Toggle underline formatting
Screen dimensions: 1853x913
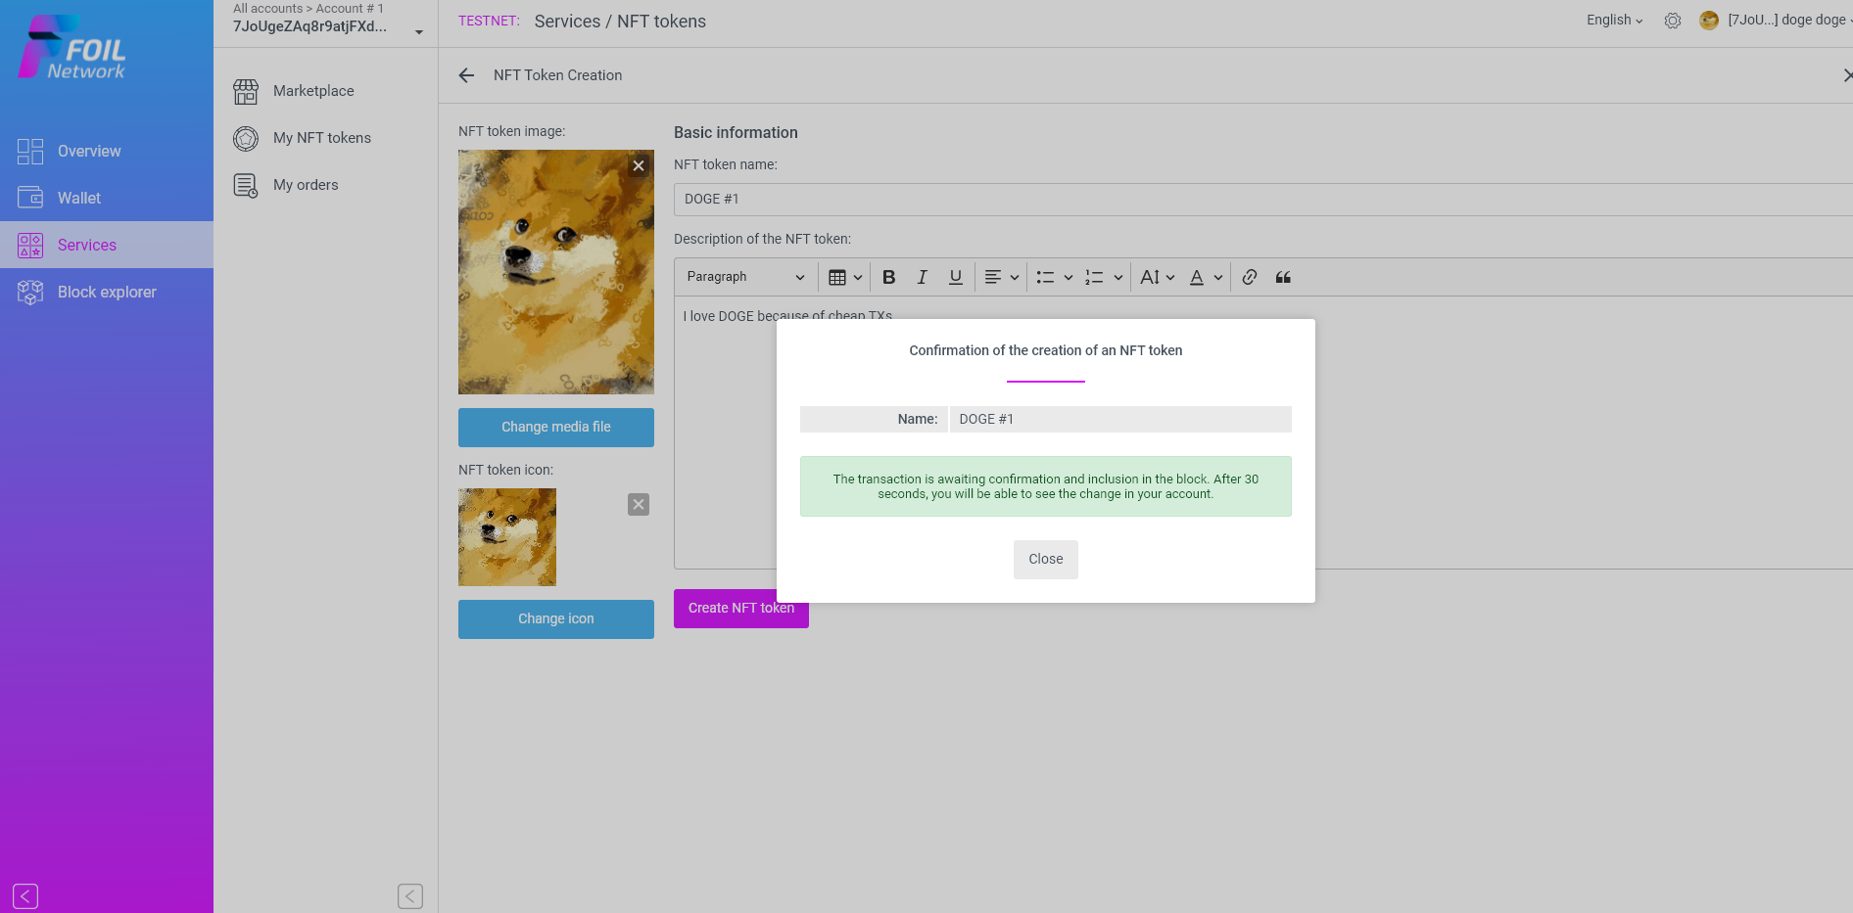point(956,278)
